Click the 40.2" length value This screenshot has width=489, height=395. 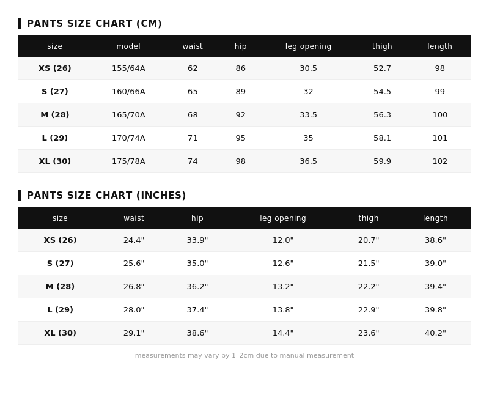(x=435, y=333)
